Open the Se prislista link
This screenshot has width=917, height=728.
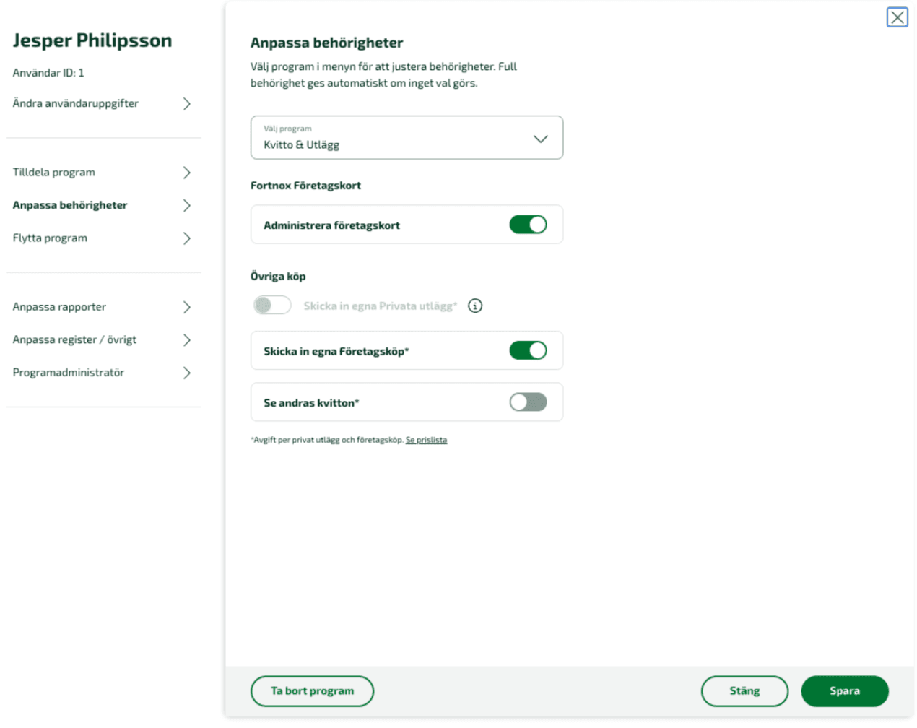click(426, 440)
